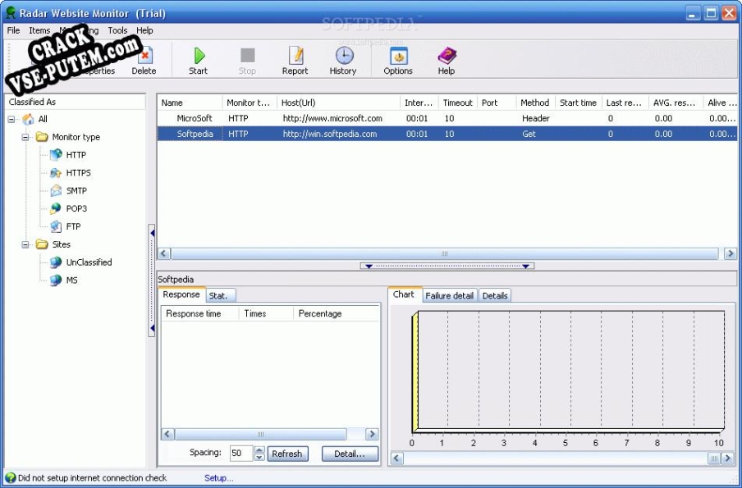742x488 pixels.
Task: Select the Sites folder
Action: coord(53,244)
